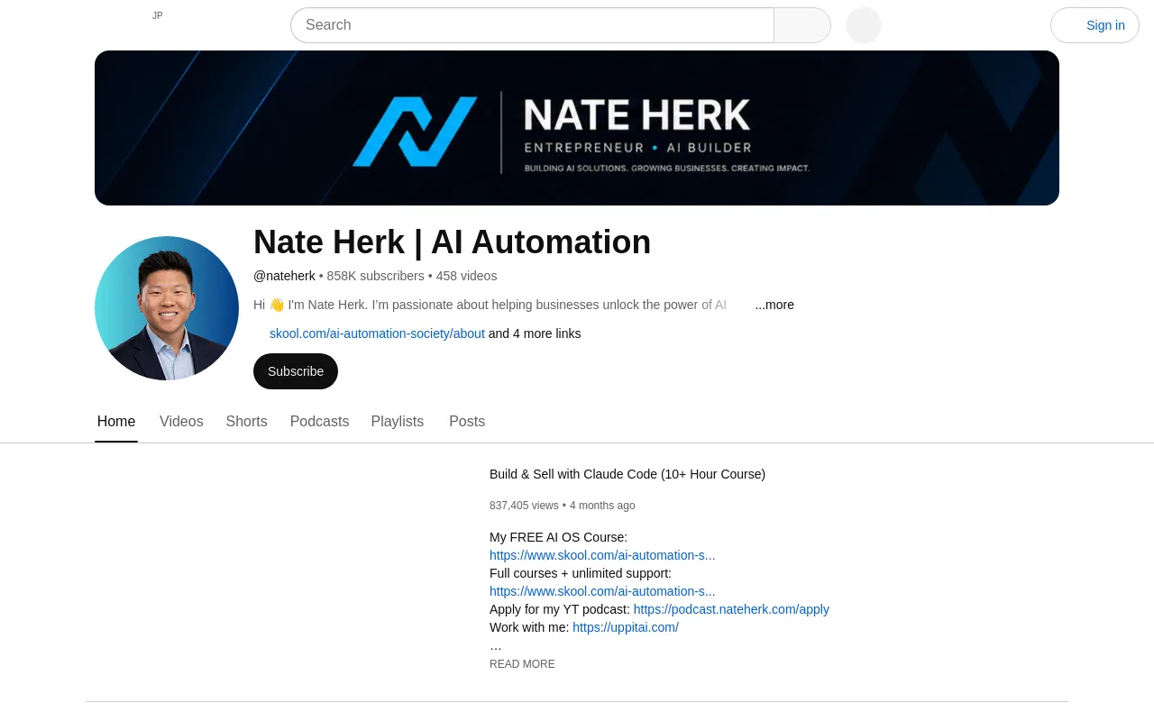This screenshot has width=1154, height=721.
Task: Click the search submit button beside Search
Action: click(x=802, y=25)
